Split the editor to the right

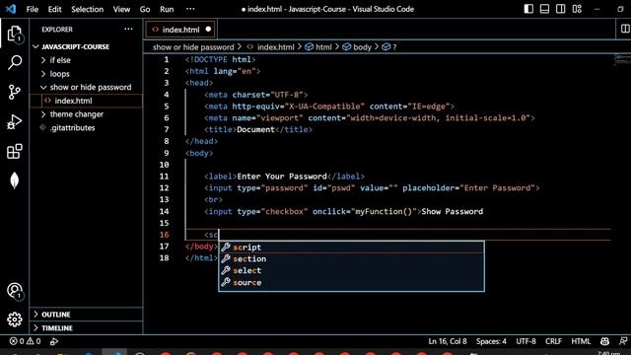pos(625,29)
